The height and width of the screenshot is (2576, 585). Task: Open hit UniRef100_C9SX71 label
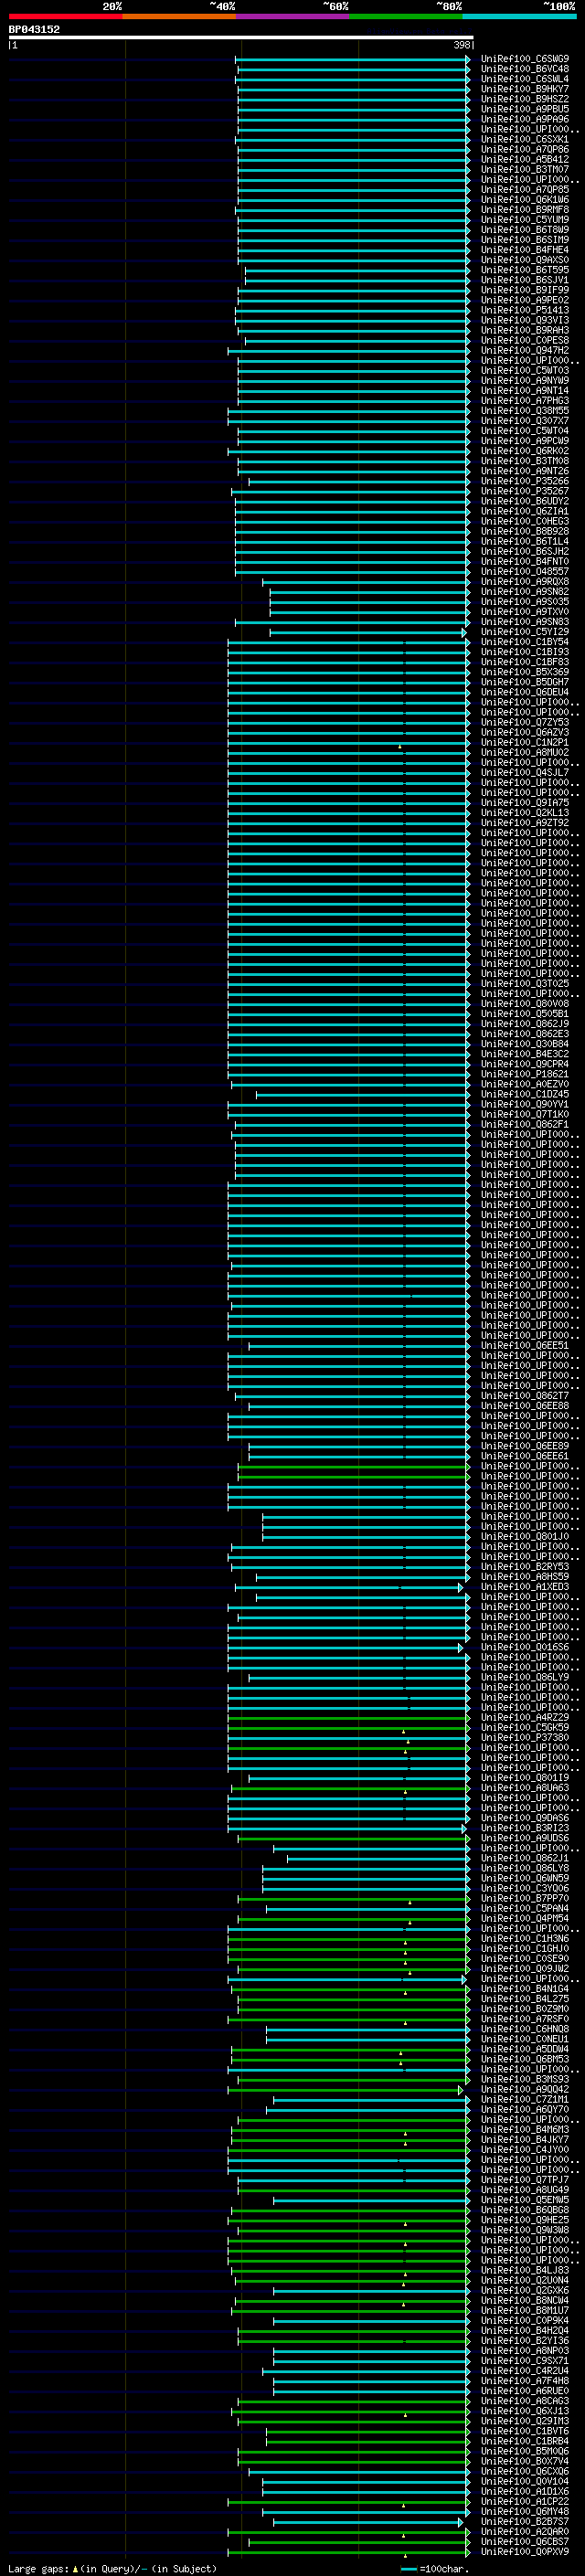coord(525,2361)
